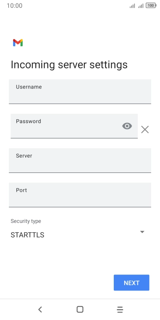Image resolution: width=160 pixels, height=320 pixels.
Task: Click the Port label text
Action: 21,190
